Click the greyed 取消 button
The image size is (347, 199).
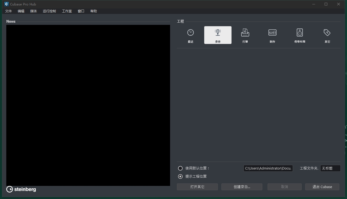pos(284,187)
